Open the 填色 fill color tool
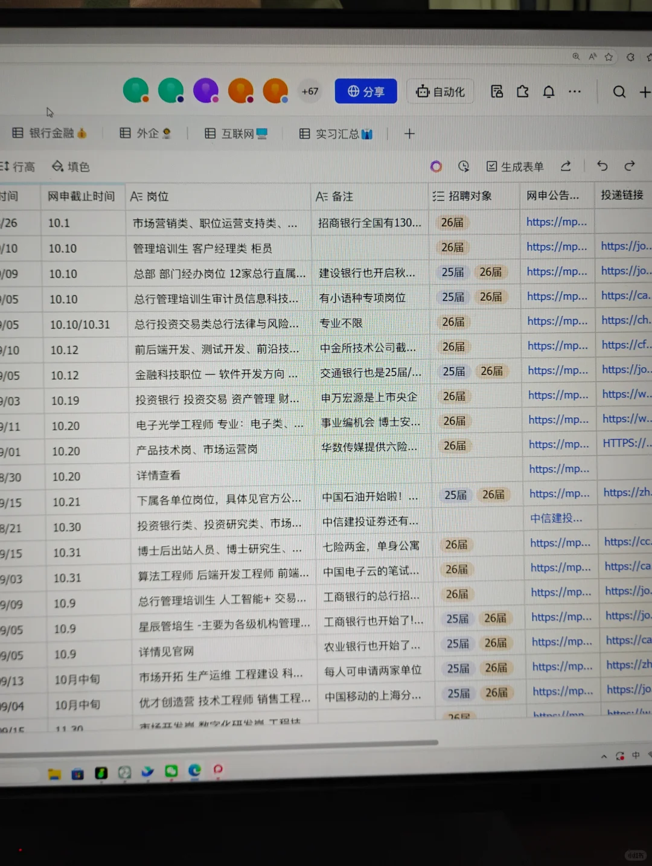 tap(71, 167)
